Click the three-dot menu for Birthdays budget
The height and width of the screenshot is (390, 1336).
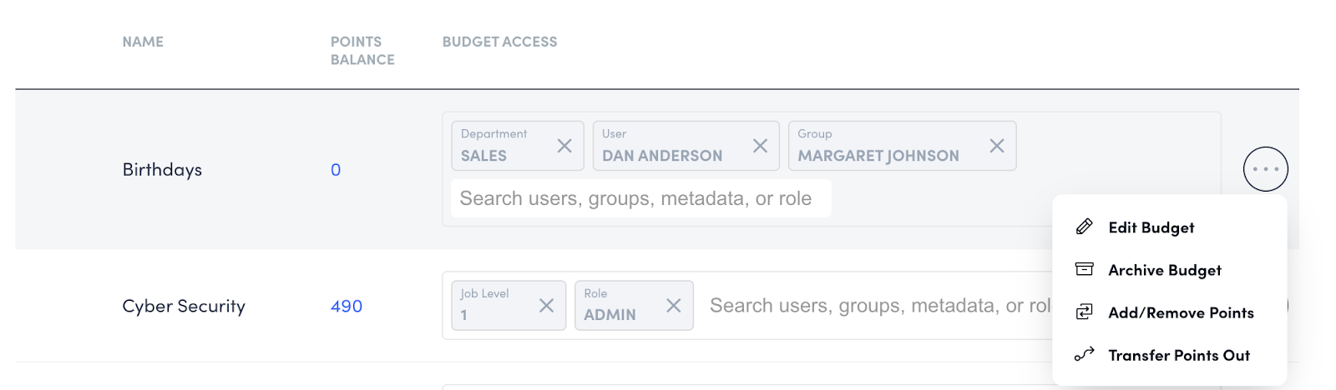click(1265, 169)
